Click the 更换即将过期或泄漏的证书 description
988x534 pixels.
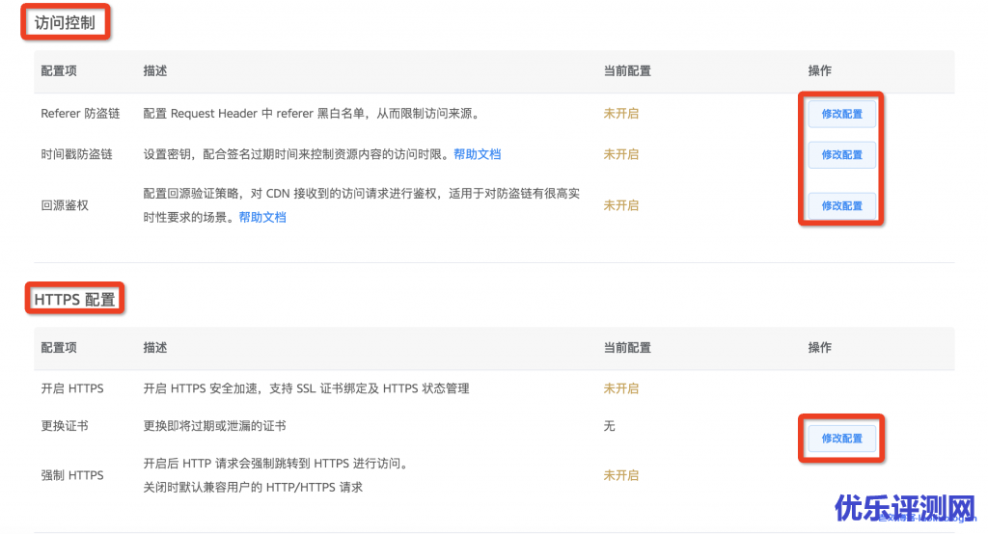click(214, 426)
